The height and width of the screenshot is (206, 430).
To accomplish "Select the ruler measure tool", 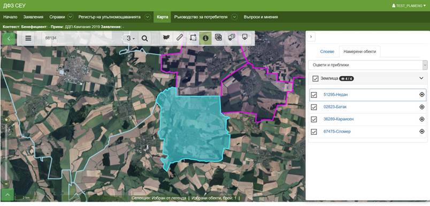I will click(179, 37).
